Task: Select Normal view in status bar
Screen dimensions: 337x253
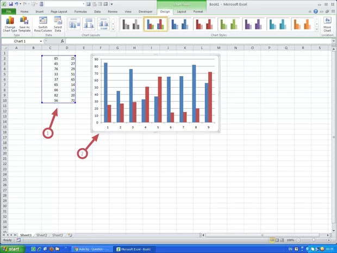Action: (272, 240)
